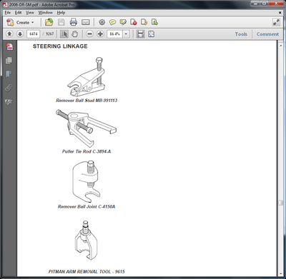
Task: Select the highlight text tool icon
Action: [x=123, y=22]
